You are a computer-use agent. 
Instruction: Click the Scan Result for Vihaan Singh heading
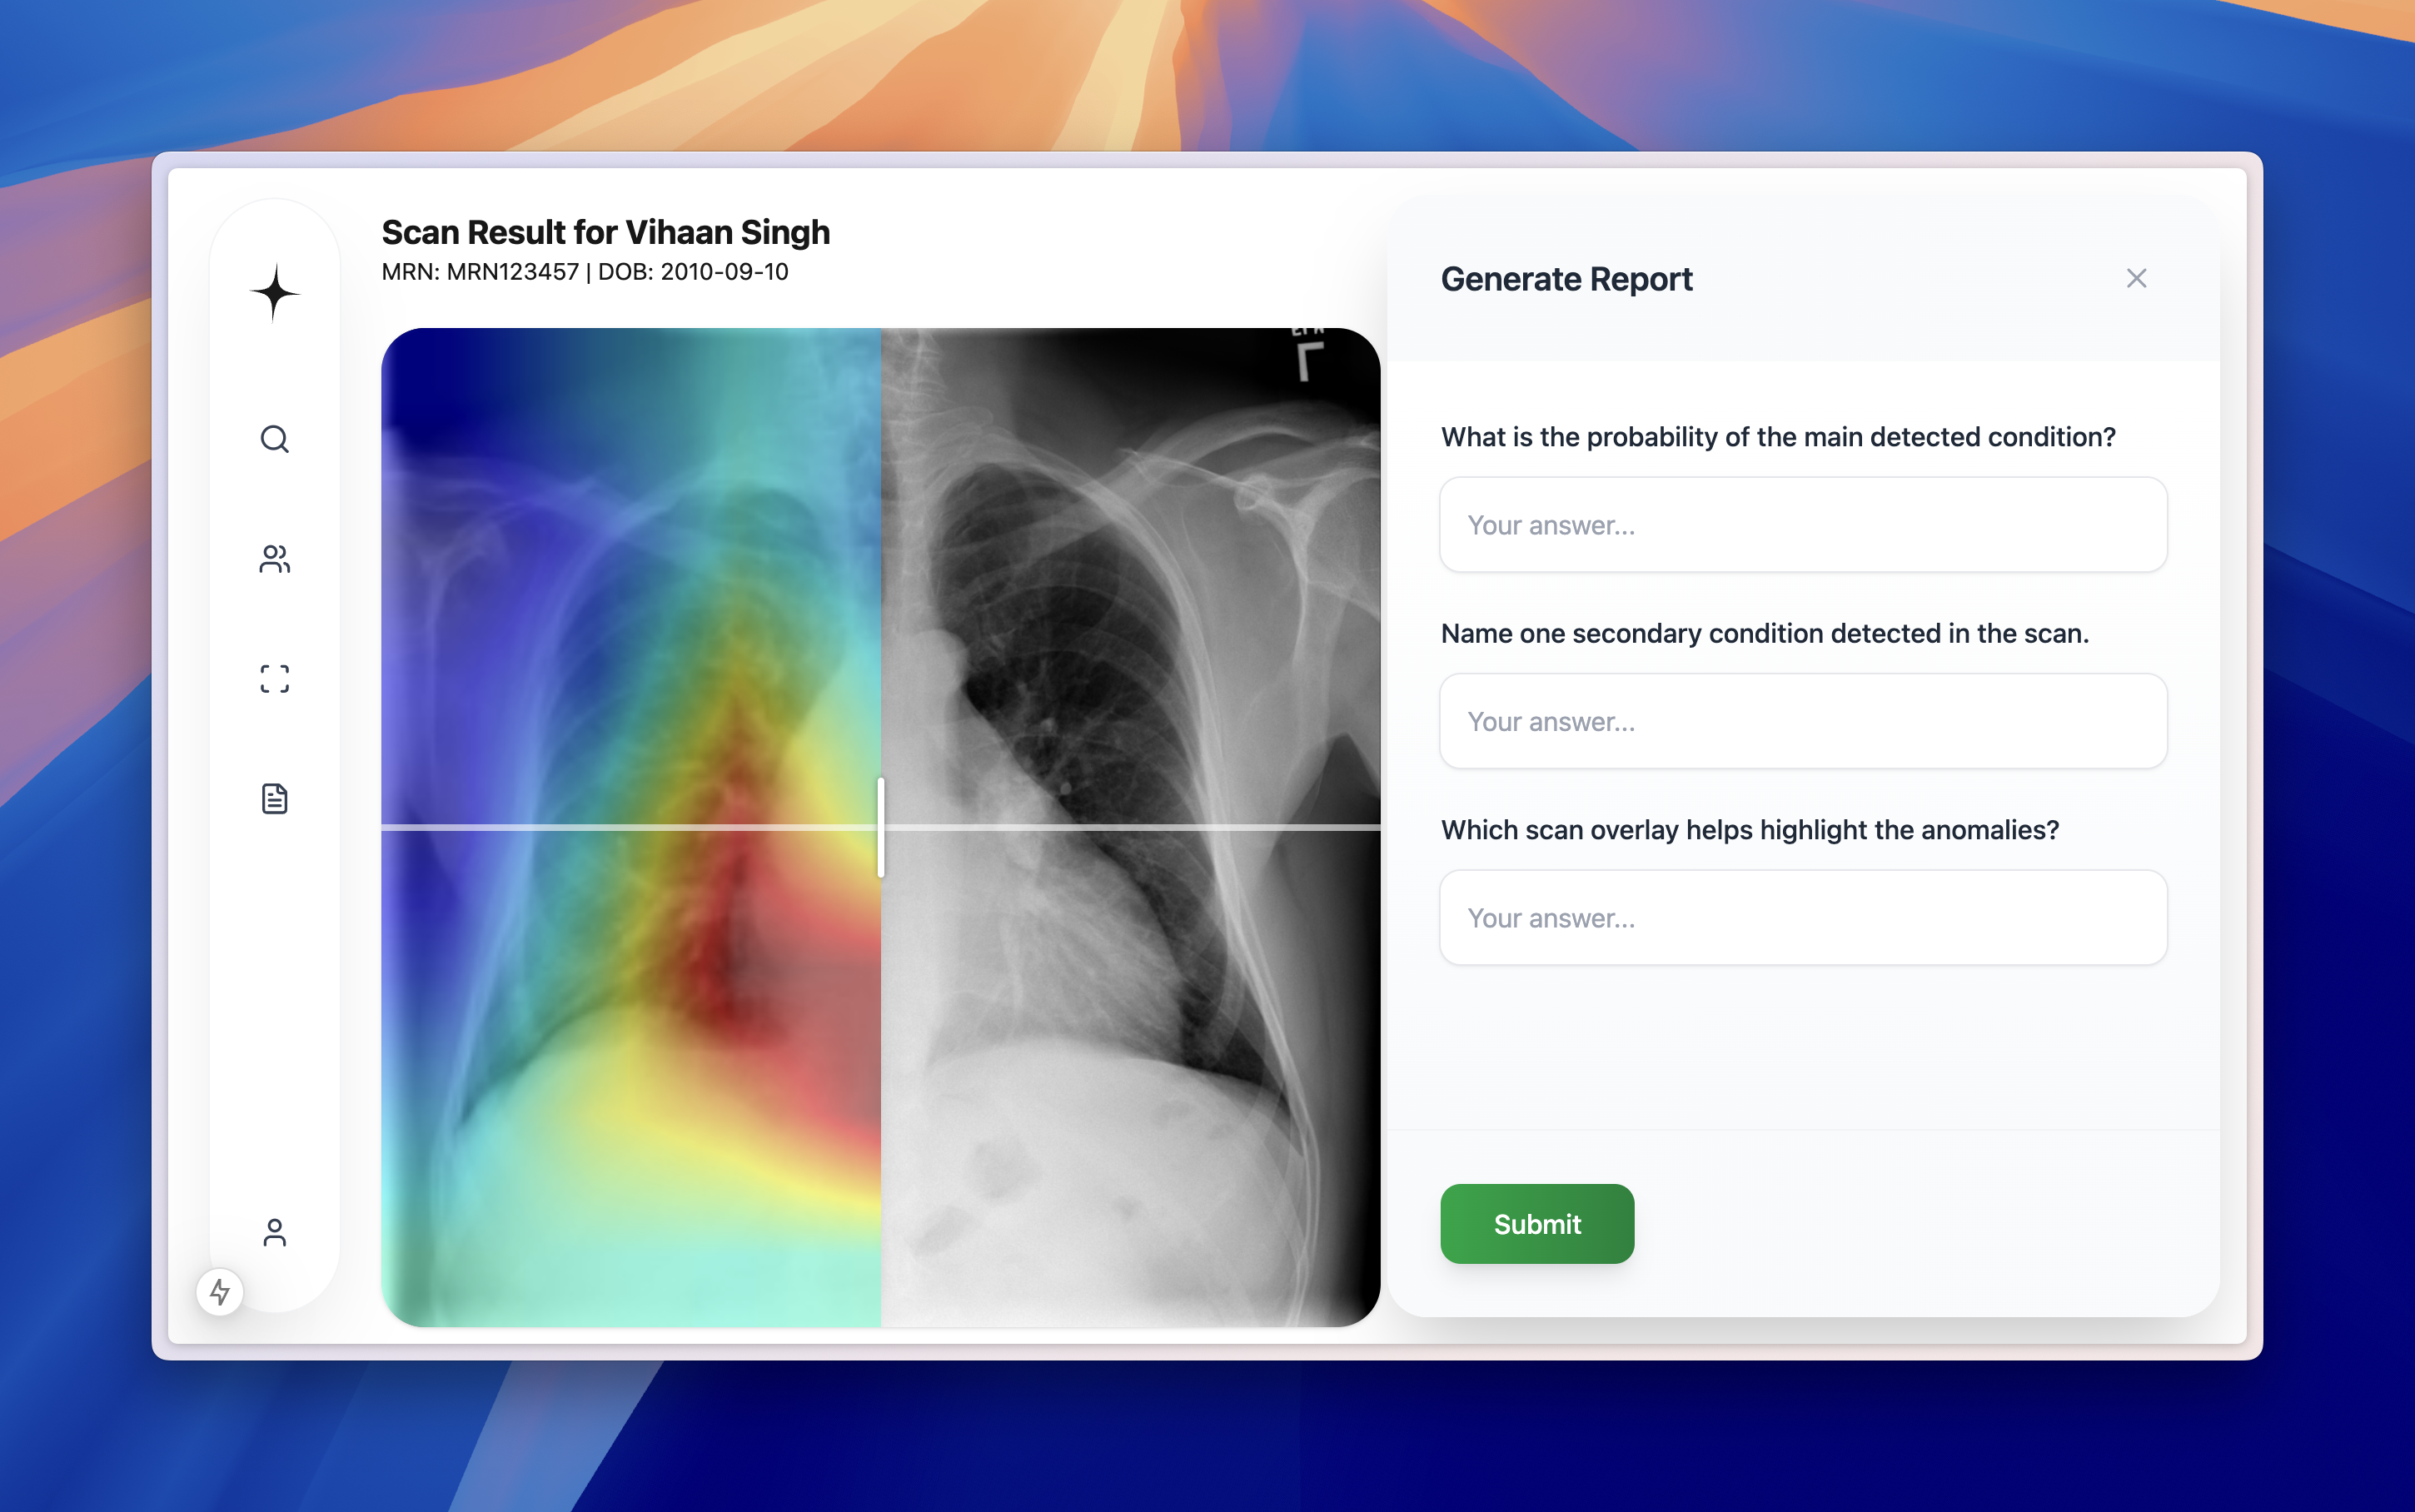[x=605, y=232]
